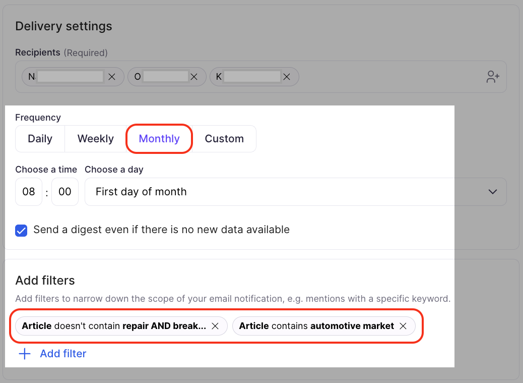This screenshot has width=523, height=383.
Task: Remove recipient N from the recipients list
Action: click(x=112, y=77)
